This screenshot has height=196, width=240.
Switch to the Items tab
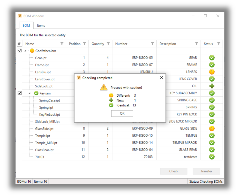[41, 25]
